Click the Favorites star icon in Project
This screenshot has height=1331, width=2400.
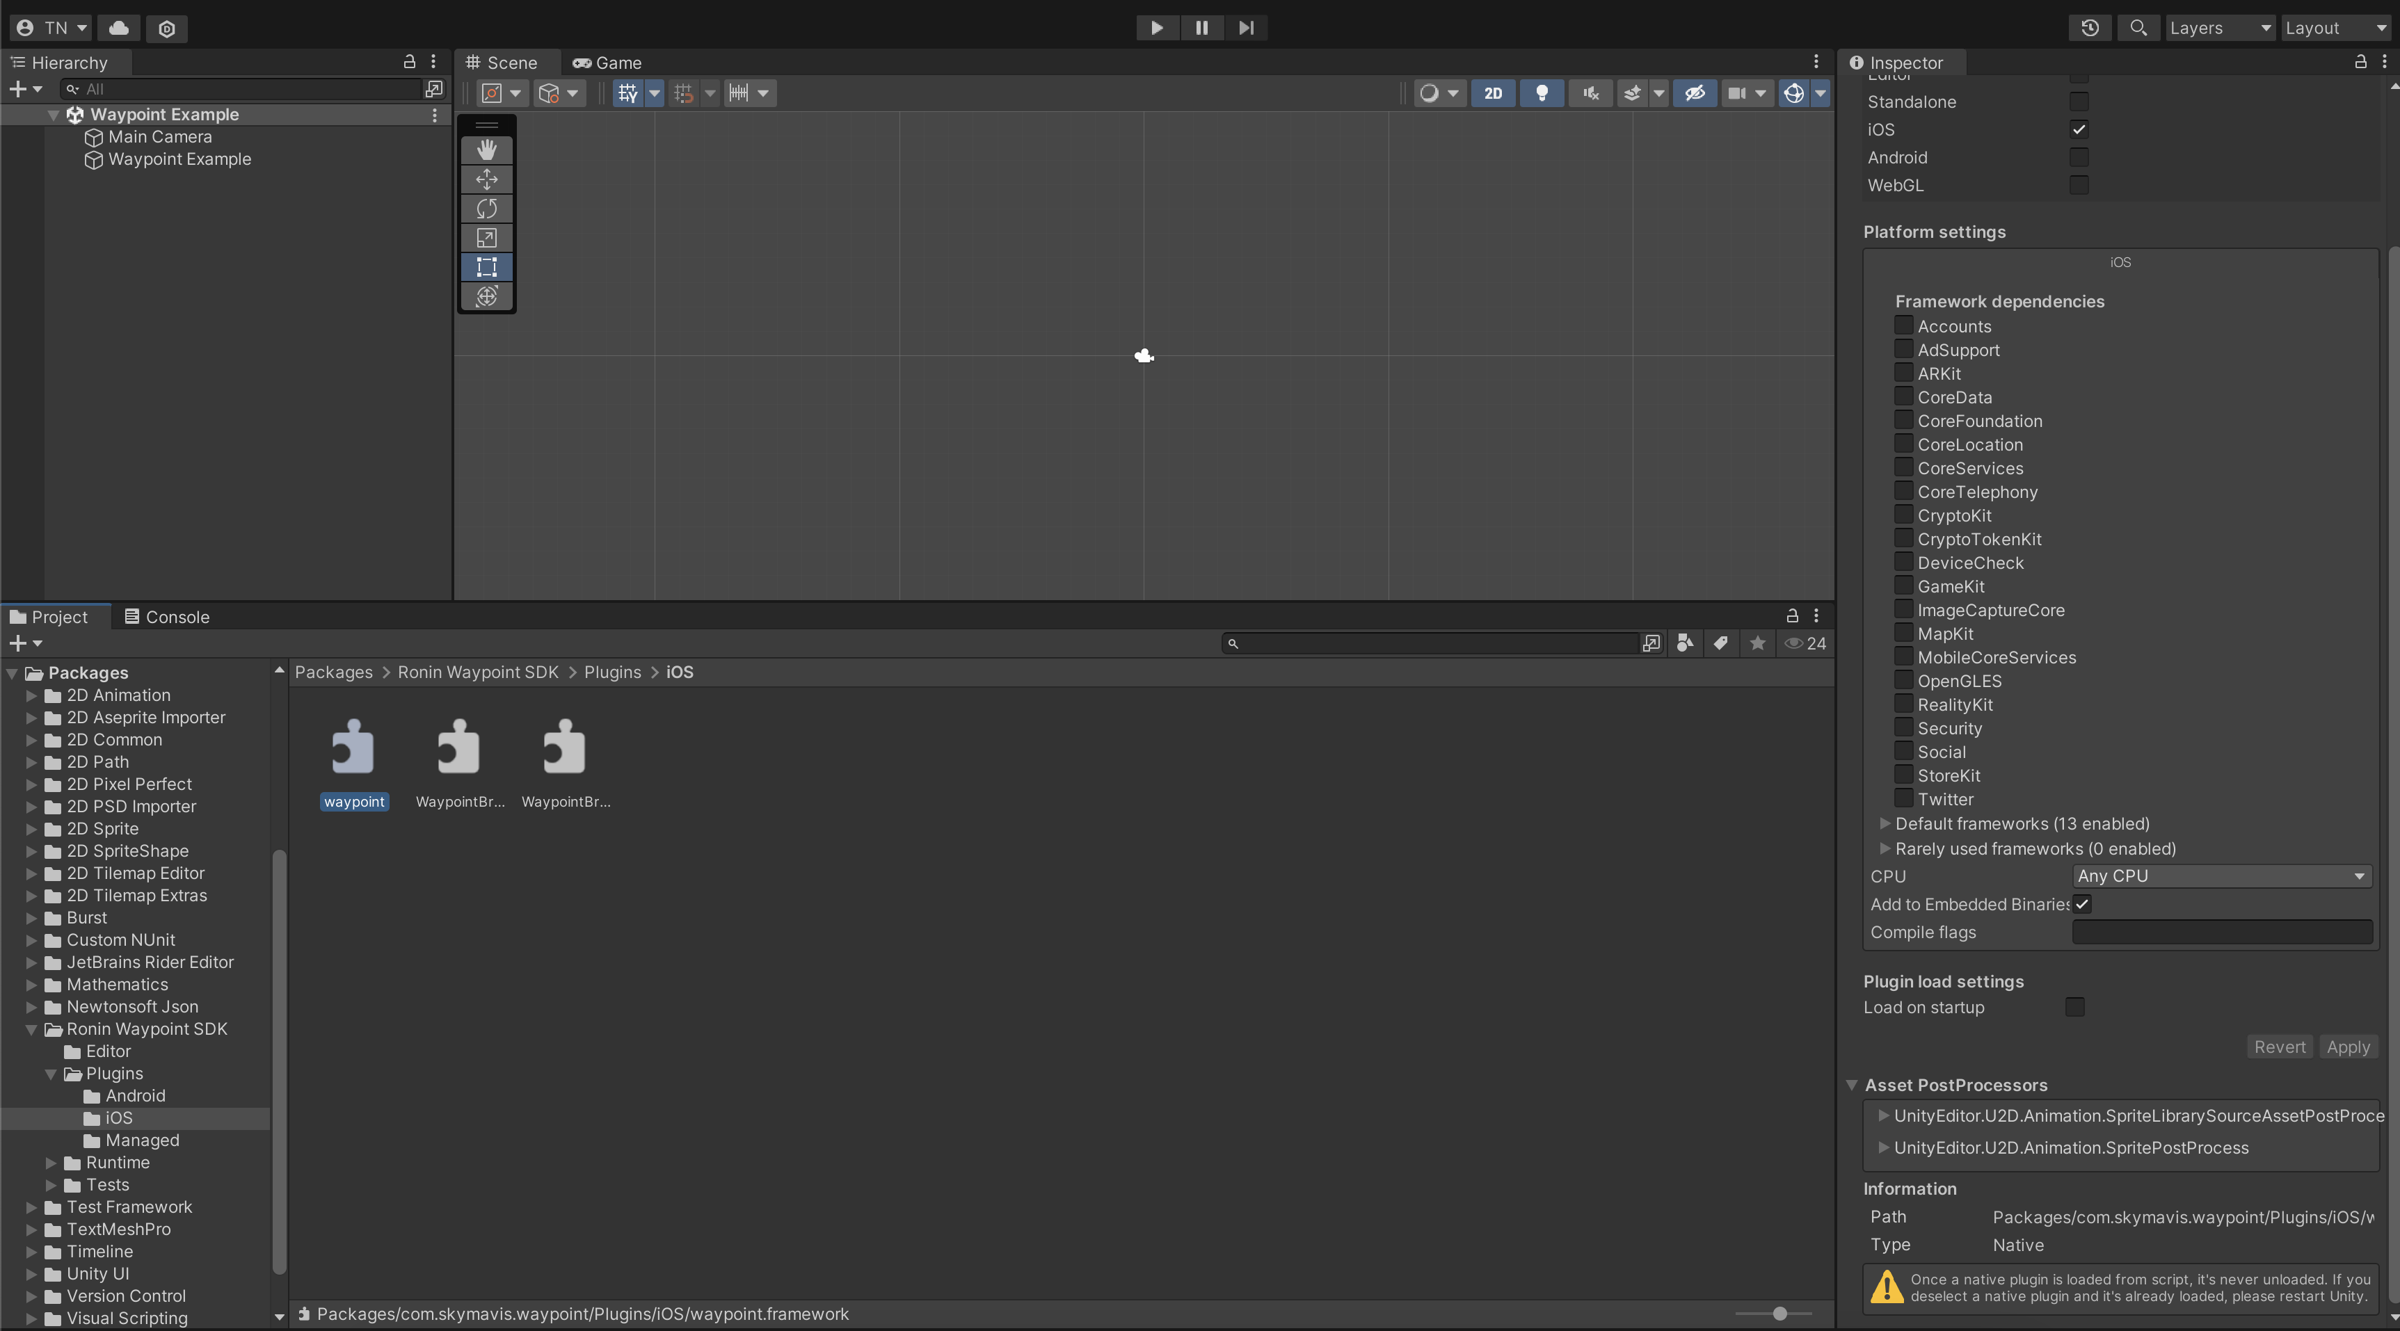[1757, 643]
